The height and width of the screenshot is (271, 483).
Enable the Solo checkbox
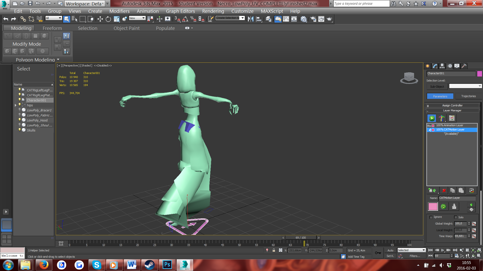pyautogui.click(x=456, y=217)
